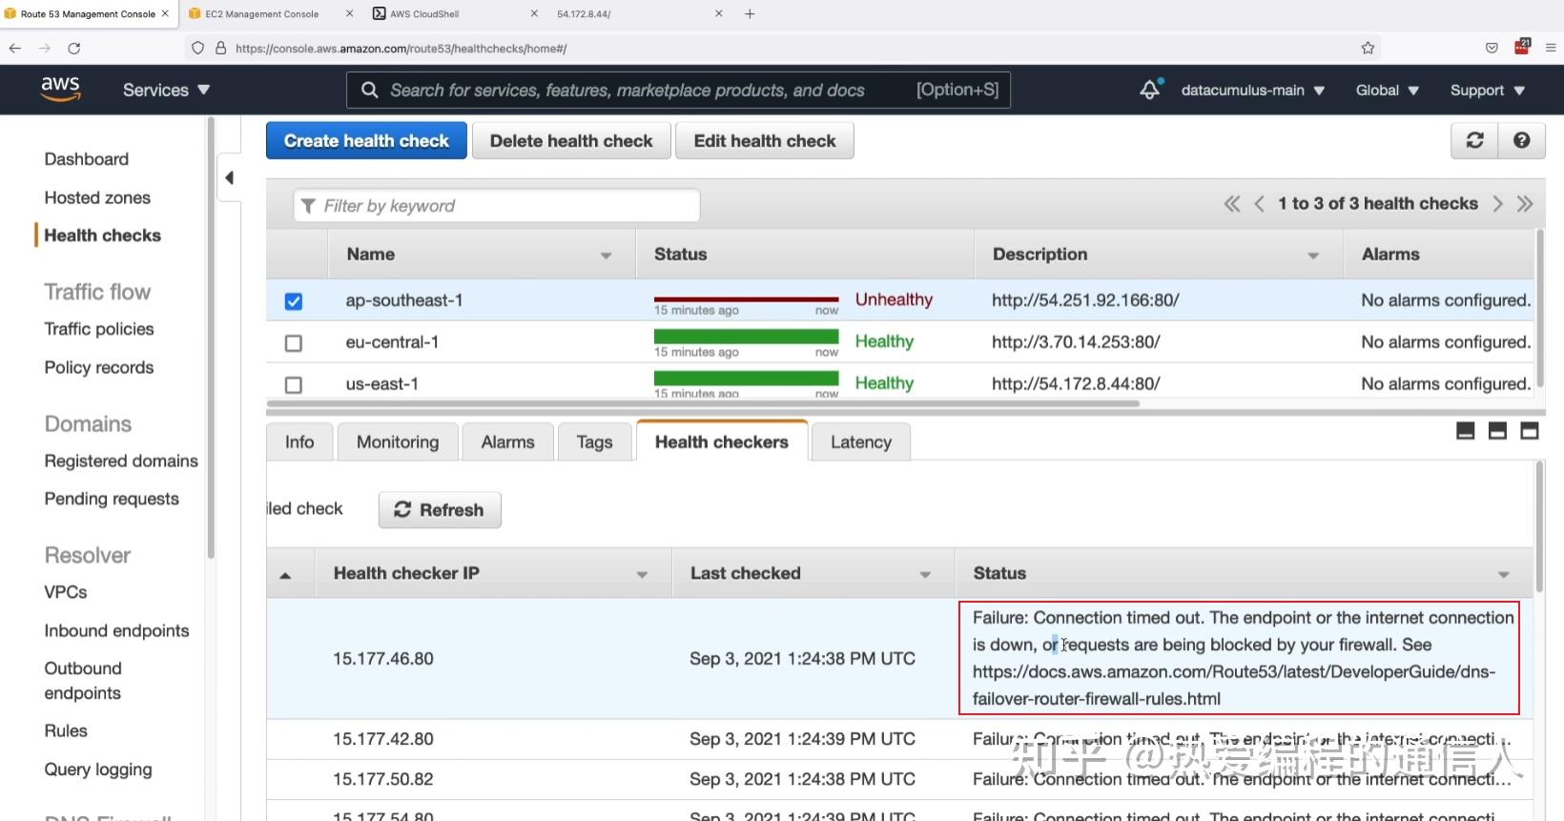Go to last page of health checks

click(x=1525, y=204)
